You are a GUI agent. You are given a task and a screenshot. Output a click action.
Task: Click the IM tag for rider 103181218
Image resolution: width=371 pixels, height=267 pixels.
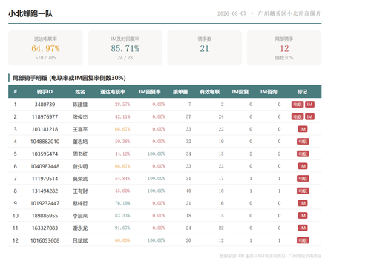[303, 129]
